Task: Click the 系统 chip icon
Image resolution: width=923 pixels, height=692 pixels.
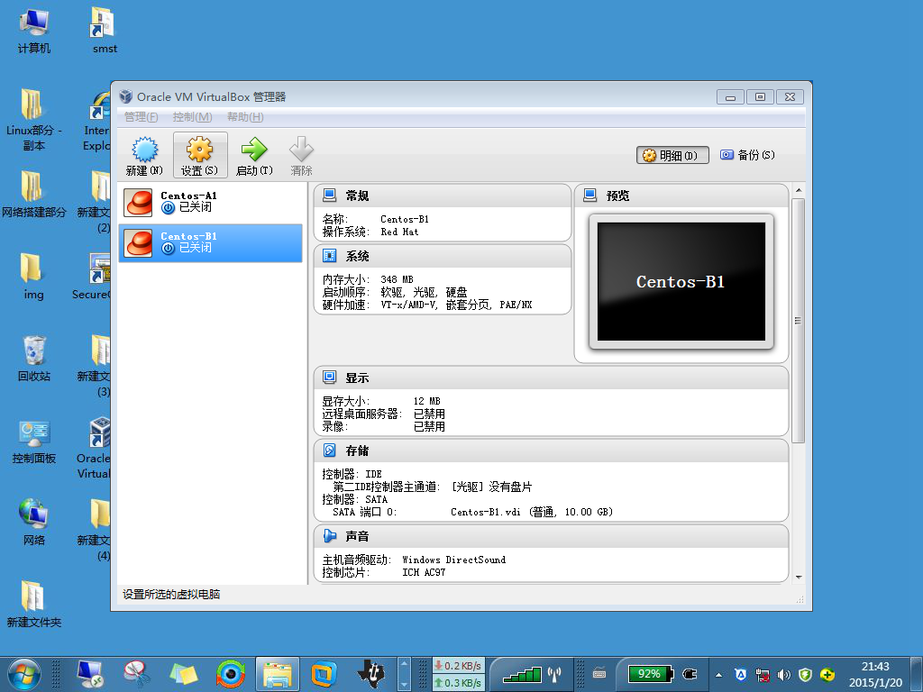Action: 330,255
